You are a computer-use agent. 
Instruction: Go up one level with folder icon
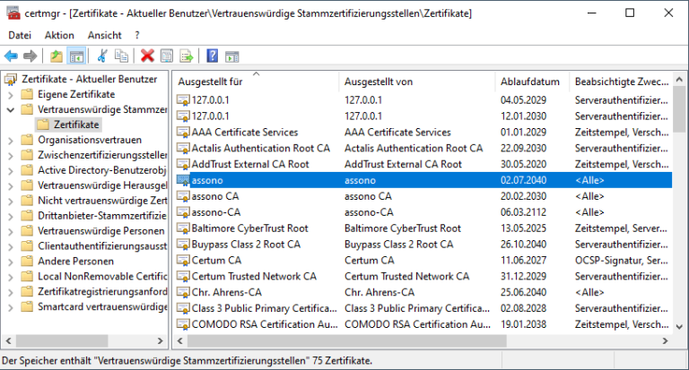56,56
